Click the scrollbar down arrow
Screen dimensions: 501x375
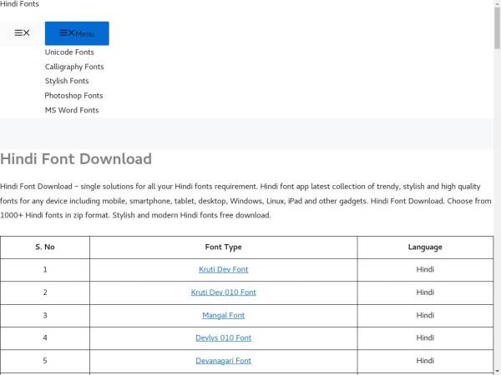click(x=496, y=370)
